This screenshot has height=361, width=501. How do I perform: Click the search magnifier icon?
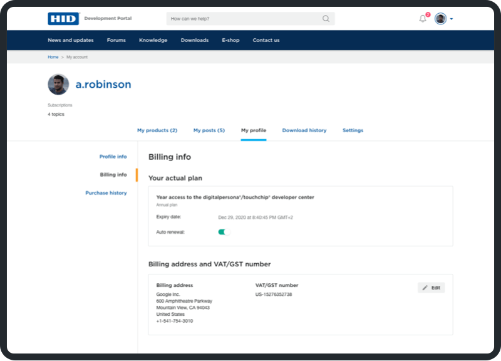326,19
